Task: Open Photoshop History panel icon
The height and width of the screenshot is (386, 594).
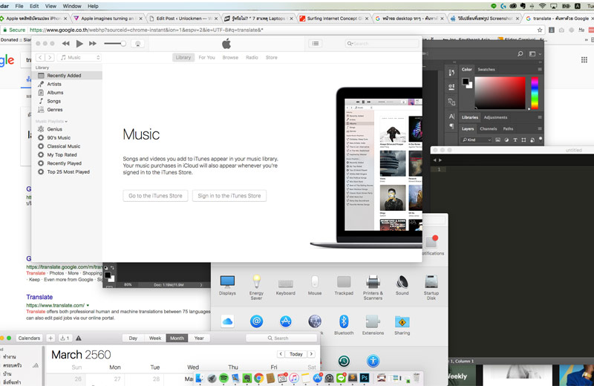Action: 451,72
